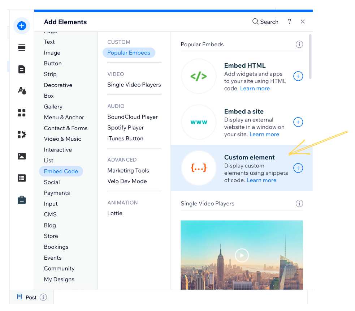Open Popular Embeds info tooltip icon
The width and height of the screenshot is (355, 311).
[x=299, y=44]
